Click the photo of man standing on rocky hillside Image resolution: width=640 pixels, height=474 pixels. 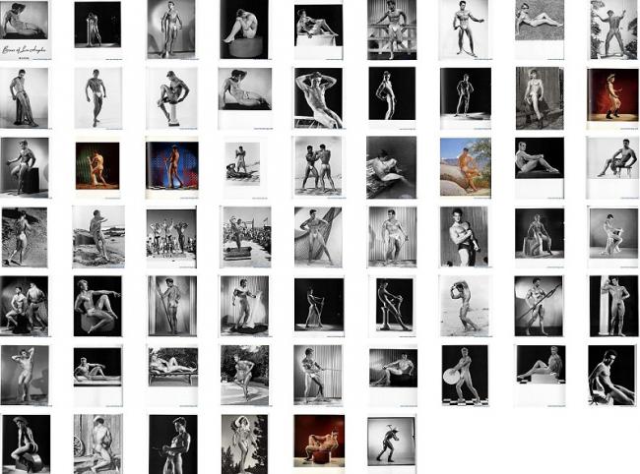click(25, 236)
